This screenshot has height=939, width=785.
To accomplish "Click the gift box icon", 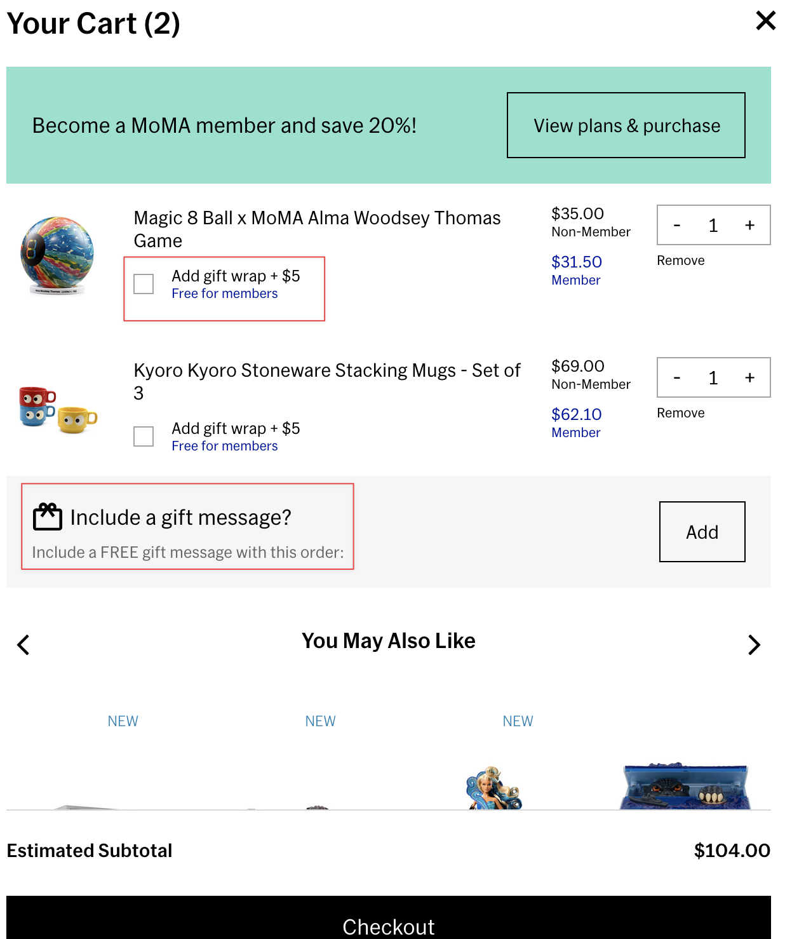I will [48, 517].
